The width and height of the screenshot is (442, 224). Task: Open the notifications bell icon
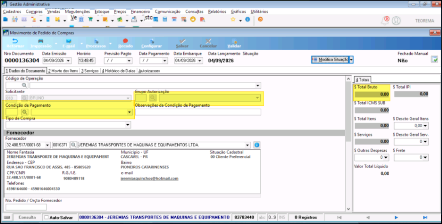click(x=385, y=21)
